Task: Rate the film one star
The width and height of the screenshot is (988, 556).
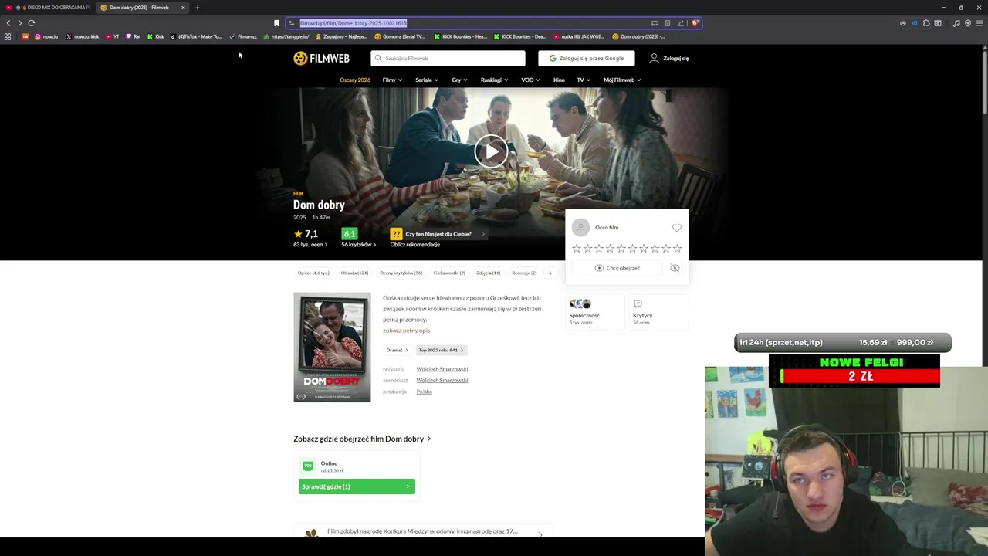Action: pos(577,249)
